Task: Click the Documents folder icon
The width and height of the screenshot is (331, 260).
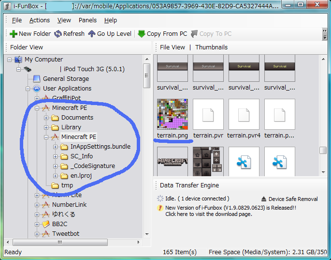Action: coord(55,118)
